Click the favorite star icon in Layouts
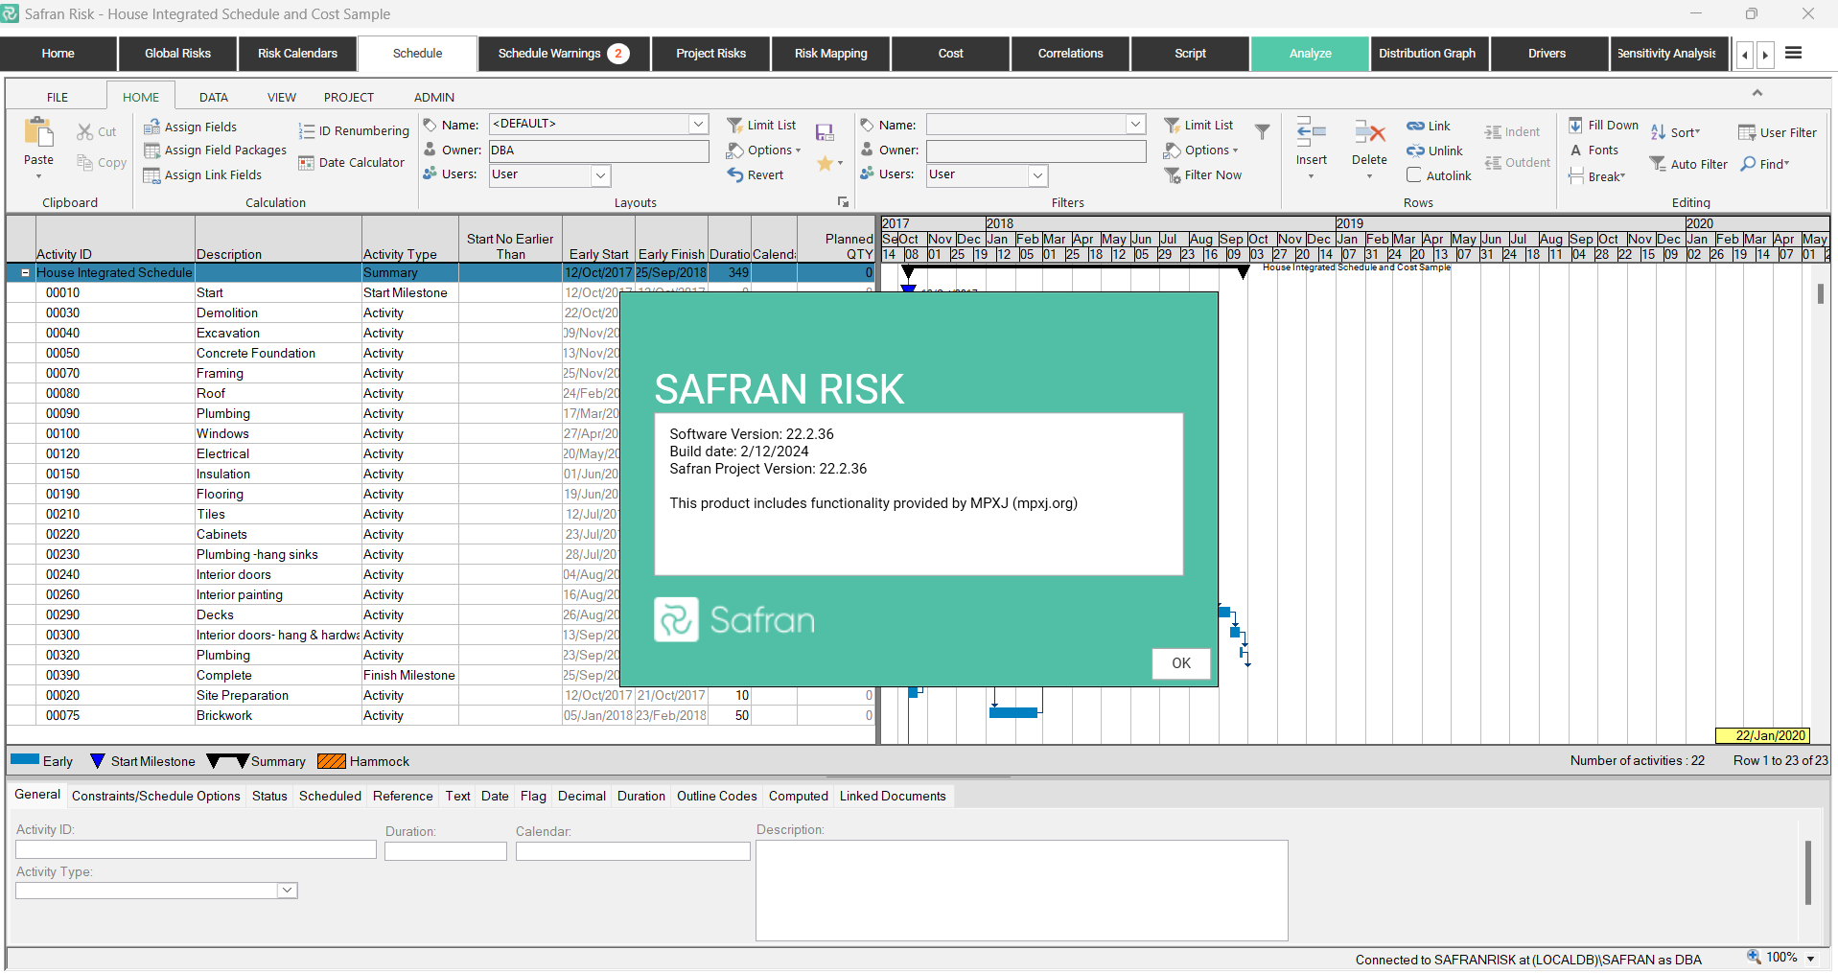Viewport: 1838px width, 973px height. coord(825,164)
